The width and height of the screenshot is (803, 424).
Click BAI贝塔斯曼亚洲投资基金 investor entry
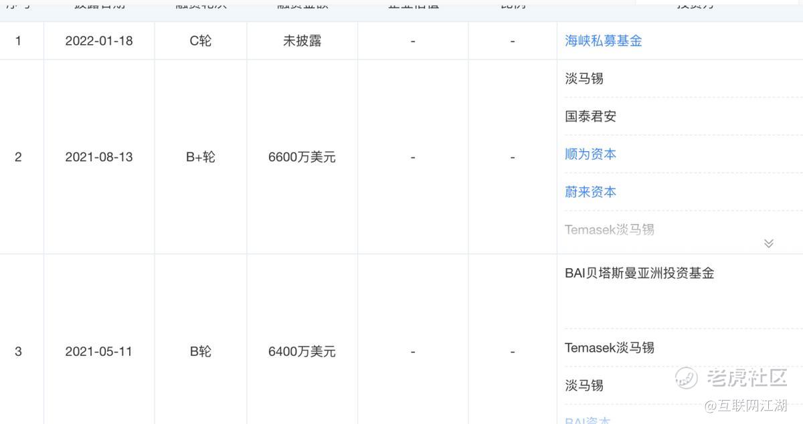tap(640, 273)
